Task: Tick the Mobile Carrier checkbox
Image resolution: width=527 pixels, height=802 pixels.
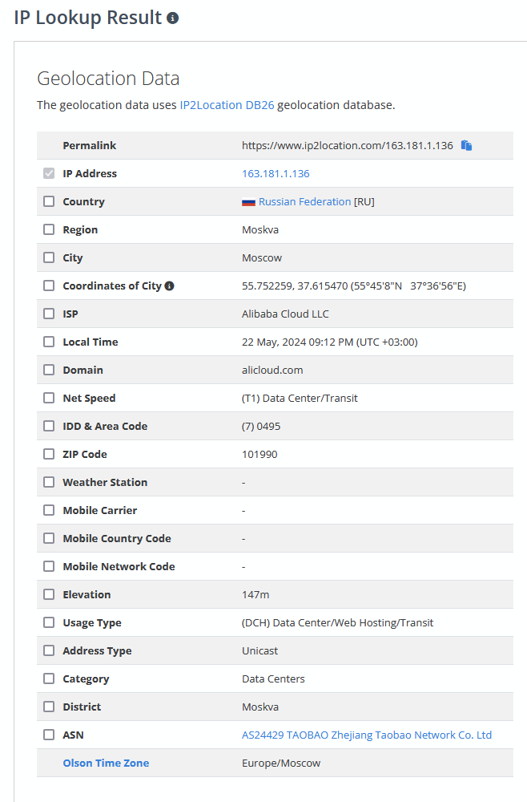Action: [49, 511]
